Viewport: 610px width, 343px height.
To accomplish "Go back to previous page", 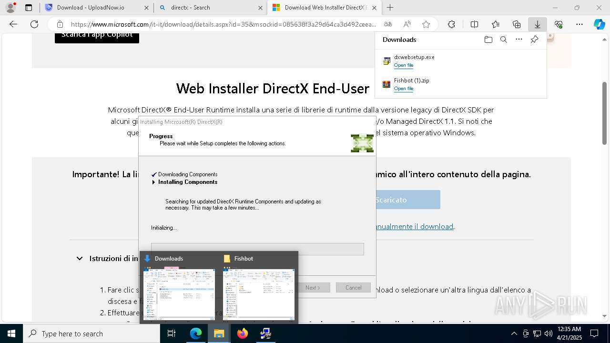I will [13, 24].
